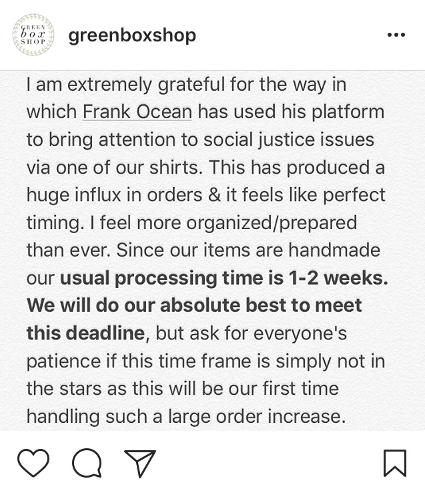Select the bold 'usual processing time is 1-2 weeks' text
Viewport: 425px width, 493px height.
pyautogui.click(x=224, y=279)
